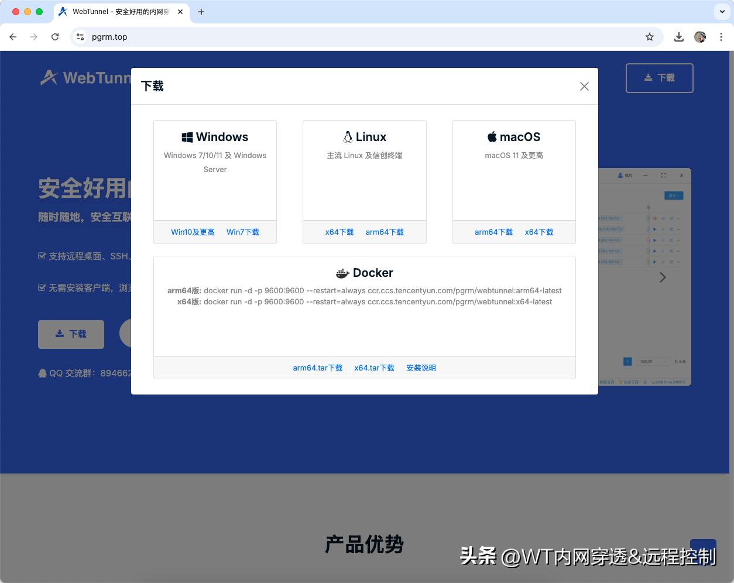Image resolution: width=734 pixels, height=583 pixels.
Task: Go back with the browser back arrow
Action: pyautogui.click(x=13, y=37)
